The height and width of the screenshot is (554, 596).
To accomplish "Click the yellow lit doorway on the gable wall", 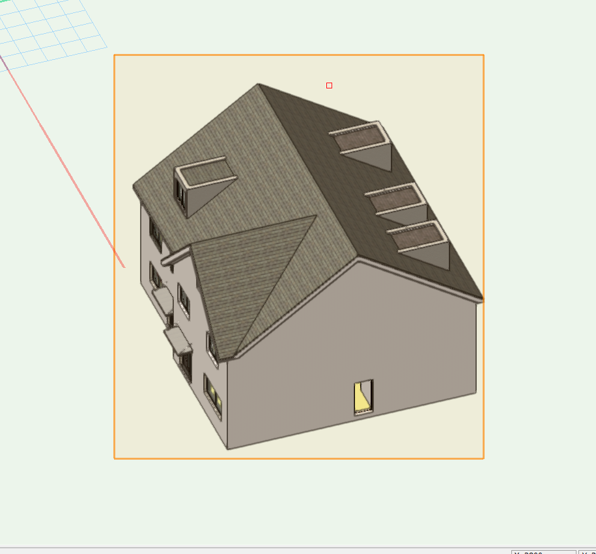I will point(362,397).
